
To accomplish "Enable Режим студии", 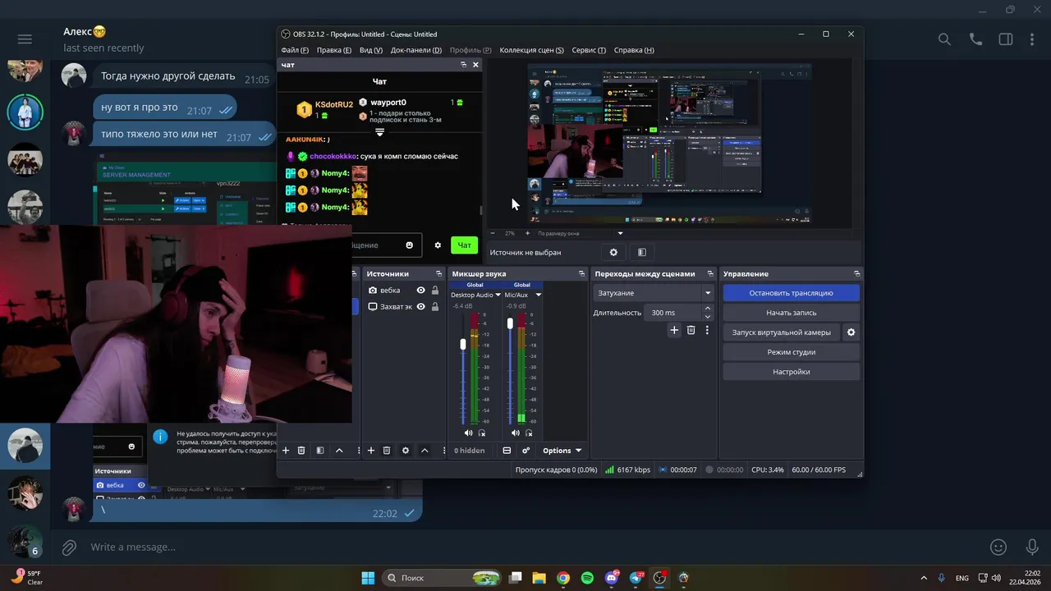I will pos(791,352).
